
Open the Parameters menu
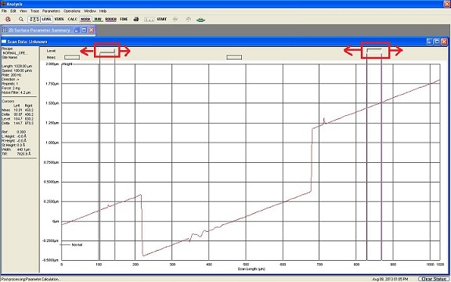(x=51, y=11)
